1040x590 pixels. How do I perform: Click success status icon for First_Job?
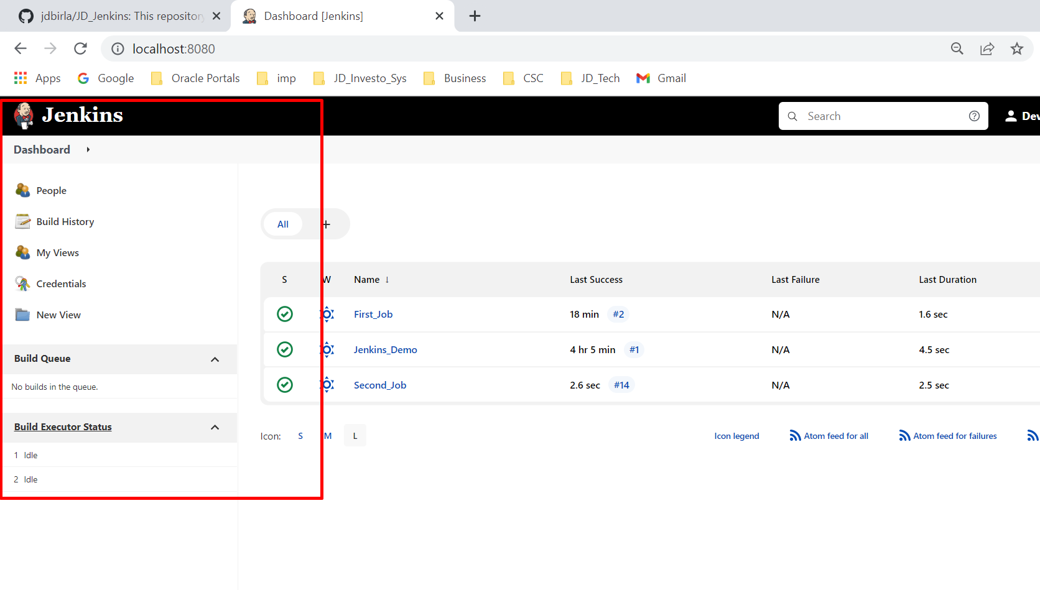285,314
